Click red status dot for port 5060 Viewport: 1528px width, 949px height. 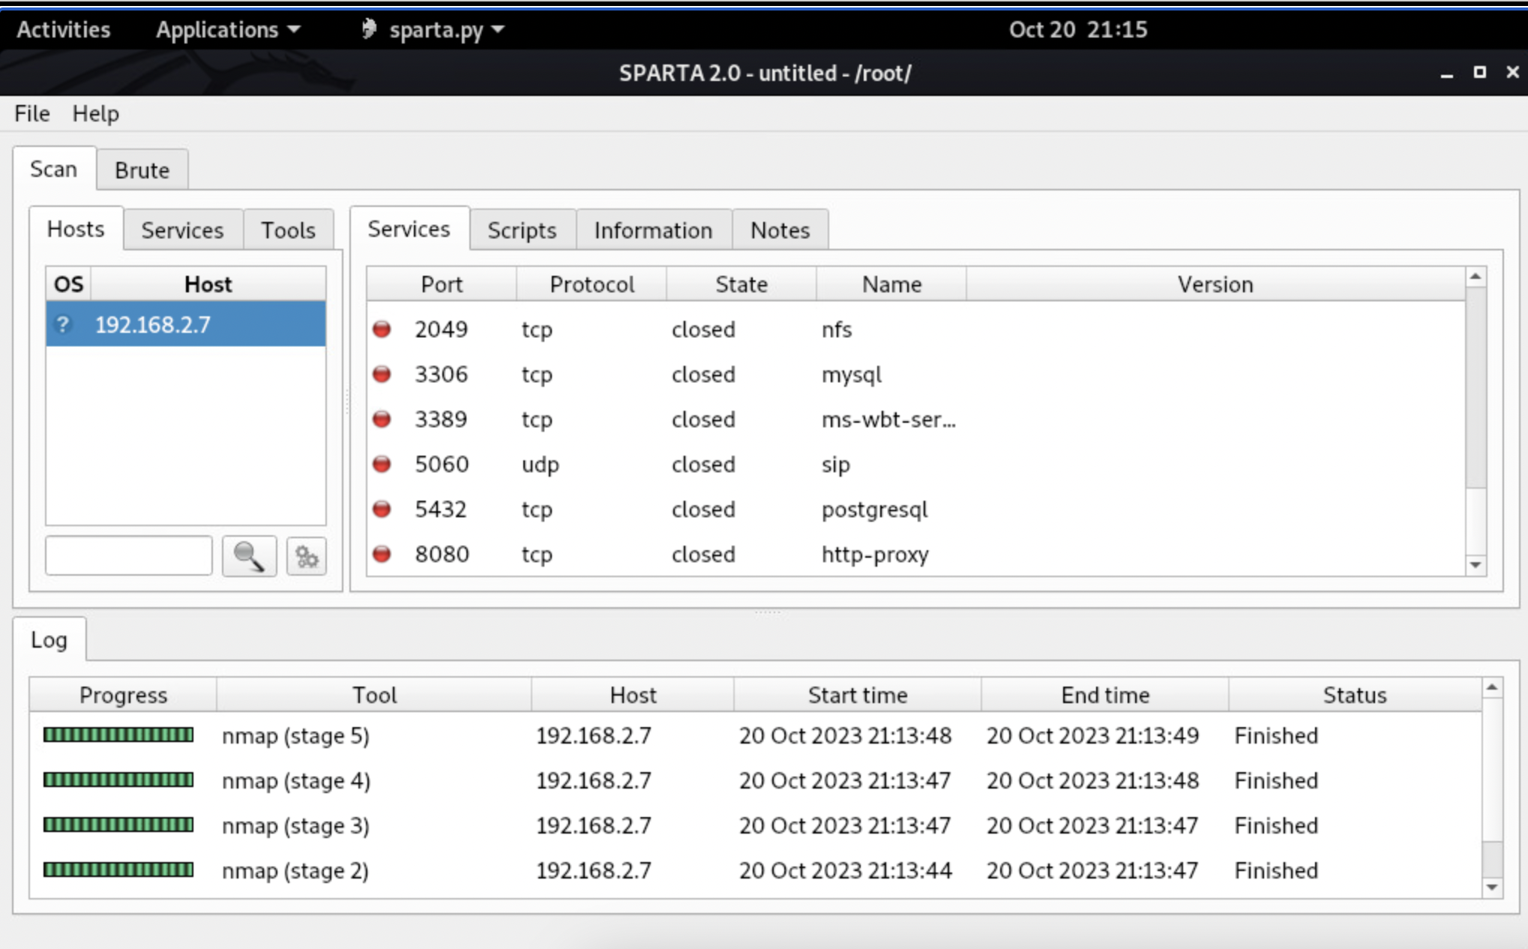[x=382, y=464]
